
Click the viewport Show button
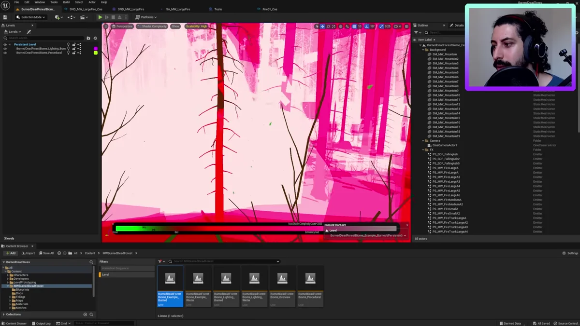(x=175, y=26)
